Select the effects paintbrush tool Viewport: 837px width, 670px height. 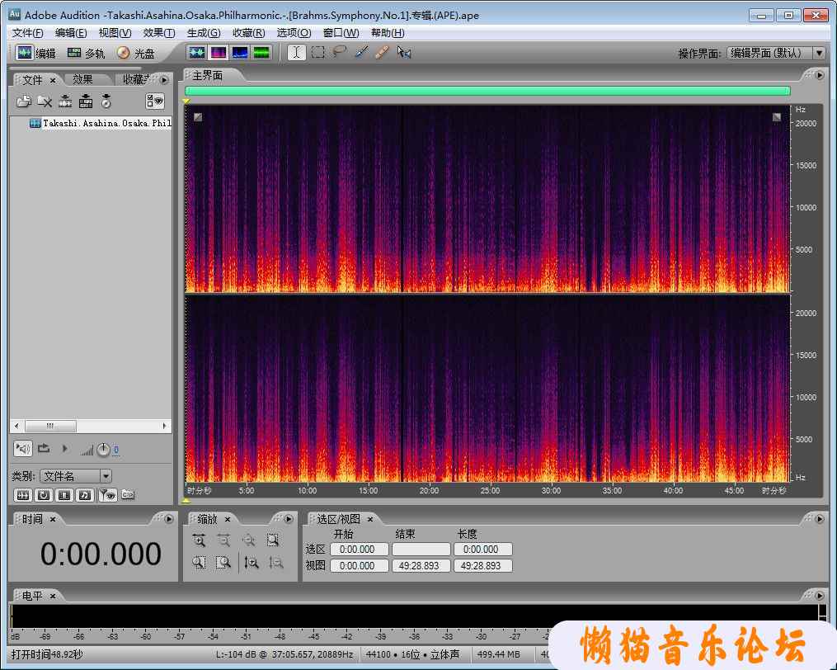(361, 52)
